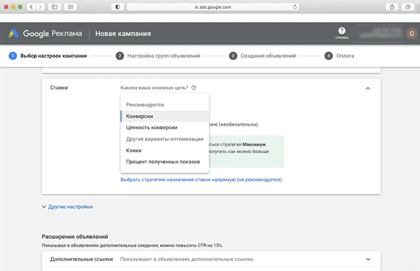Viewport: 420px width, 271px height.
Task: Expand the Дополнительные ссылки row chevron
Action: point(368,259)
